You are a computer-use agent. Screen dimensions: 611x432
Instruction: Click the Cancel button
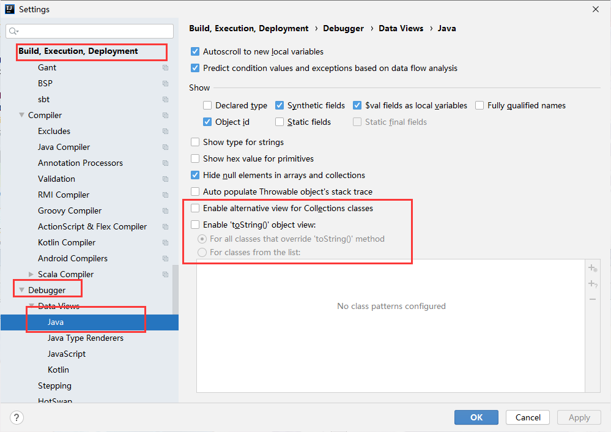(528, 417)
